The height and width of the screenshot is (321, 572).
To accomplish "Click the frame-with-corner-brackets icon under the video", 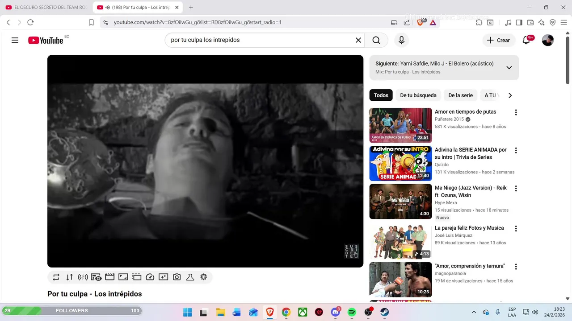I will 123,277.
